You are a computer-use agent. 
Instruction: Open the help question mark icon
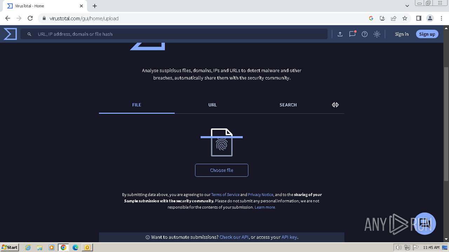(364, 34)
